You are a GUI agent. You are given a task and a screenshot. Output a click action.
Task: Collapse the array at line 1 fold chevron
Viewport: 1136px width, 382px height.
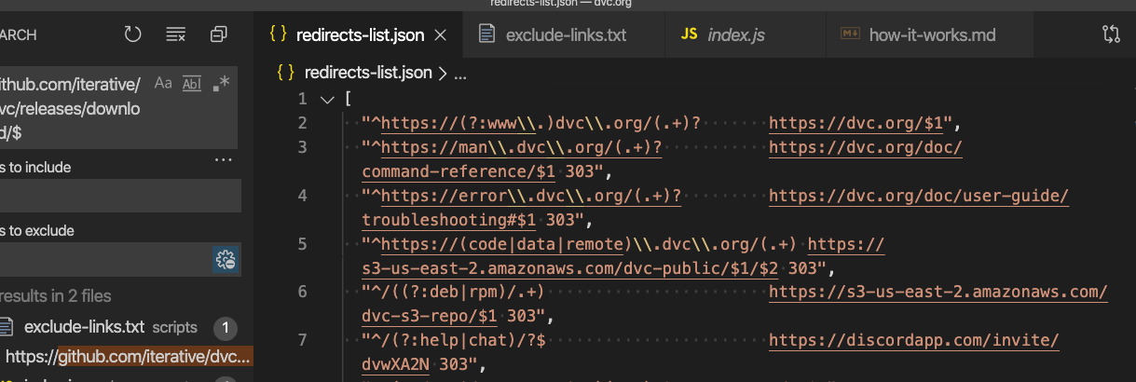tap(325, 99)
